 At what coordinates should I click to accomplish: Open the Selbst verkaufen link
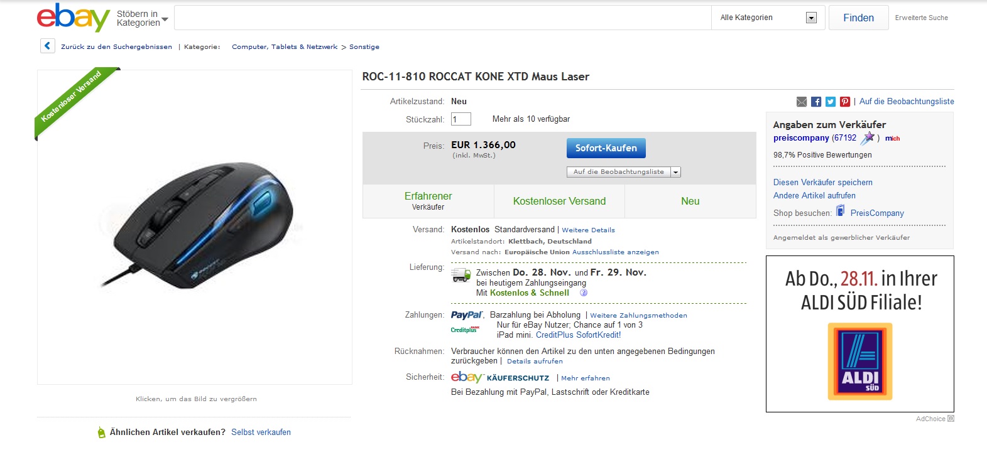[x=261, y=432]
